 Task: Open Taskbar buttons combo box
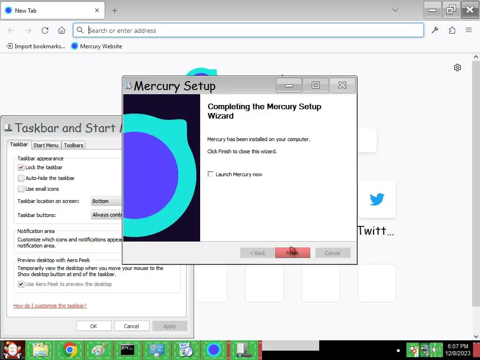point(106,215)
